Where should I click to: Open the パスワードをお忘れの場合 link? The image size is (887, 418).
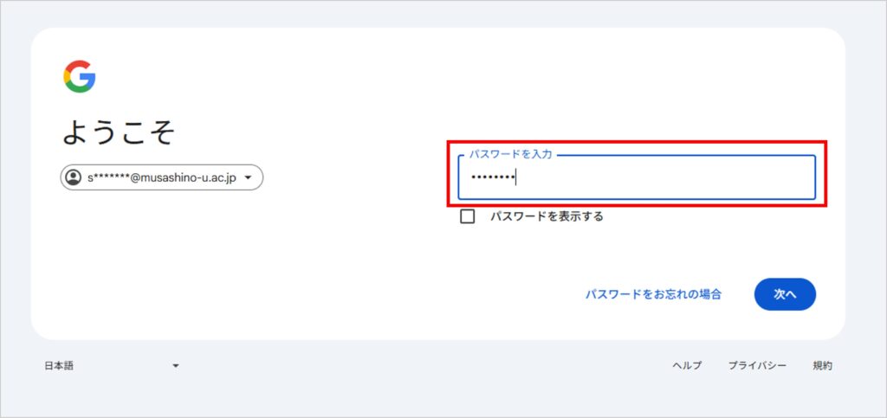click(653, 294)
